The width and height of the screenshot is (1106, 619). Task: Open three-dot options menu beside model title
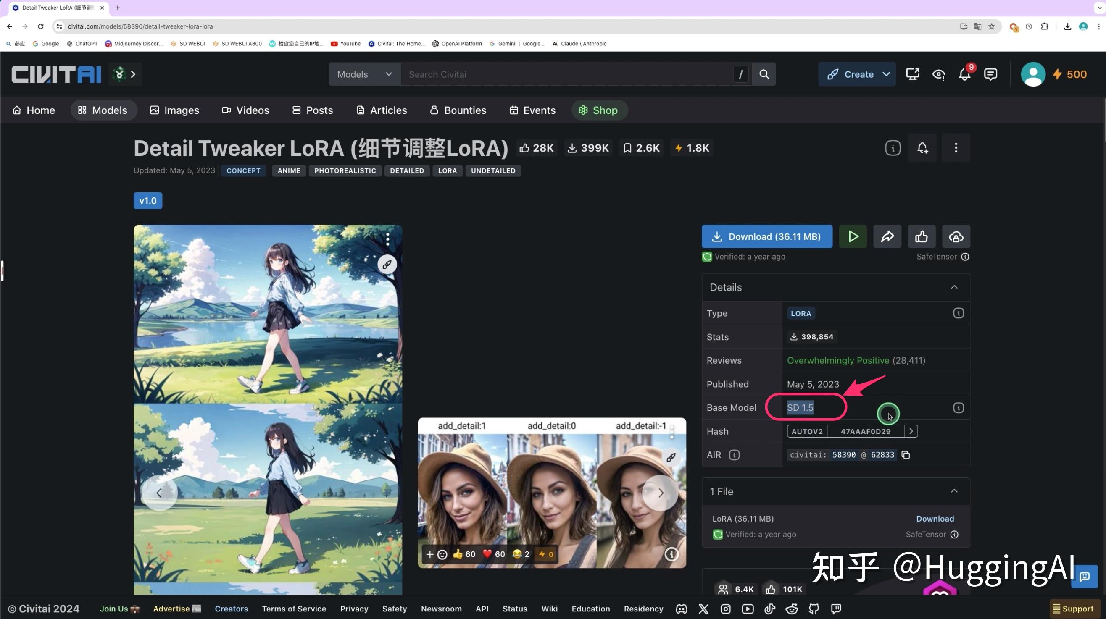[956, 148]
